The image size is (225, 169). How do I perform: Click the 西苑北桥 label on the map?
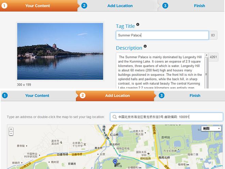(x=164, y=157)
